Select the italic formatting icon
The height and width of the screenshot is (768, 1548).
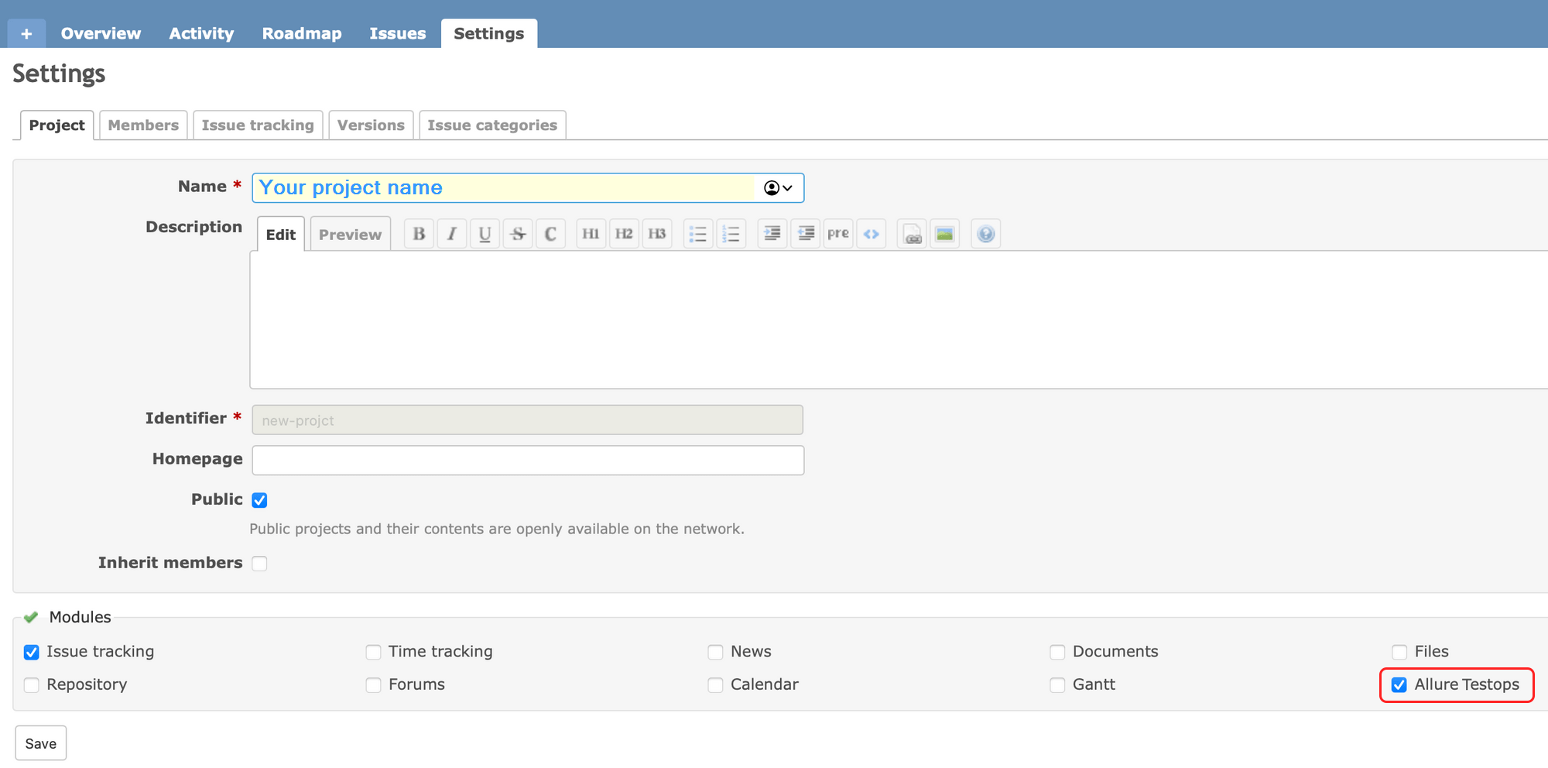coord(452,233)
